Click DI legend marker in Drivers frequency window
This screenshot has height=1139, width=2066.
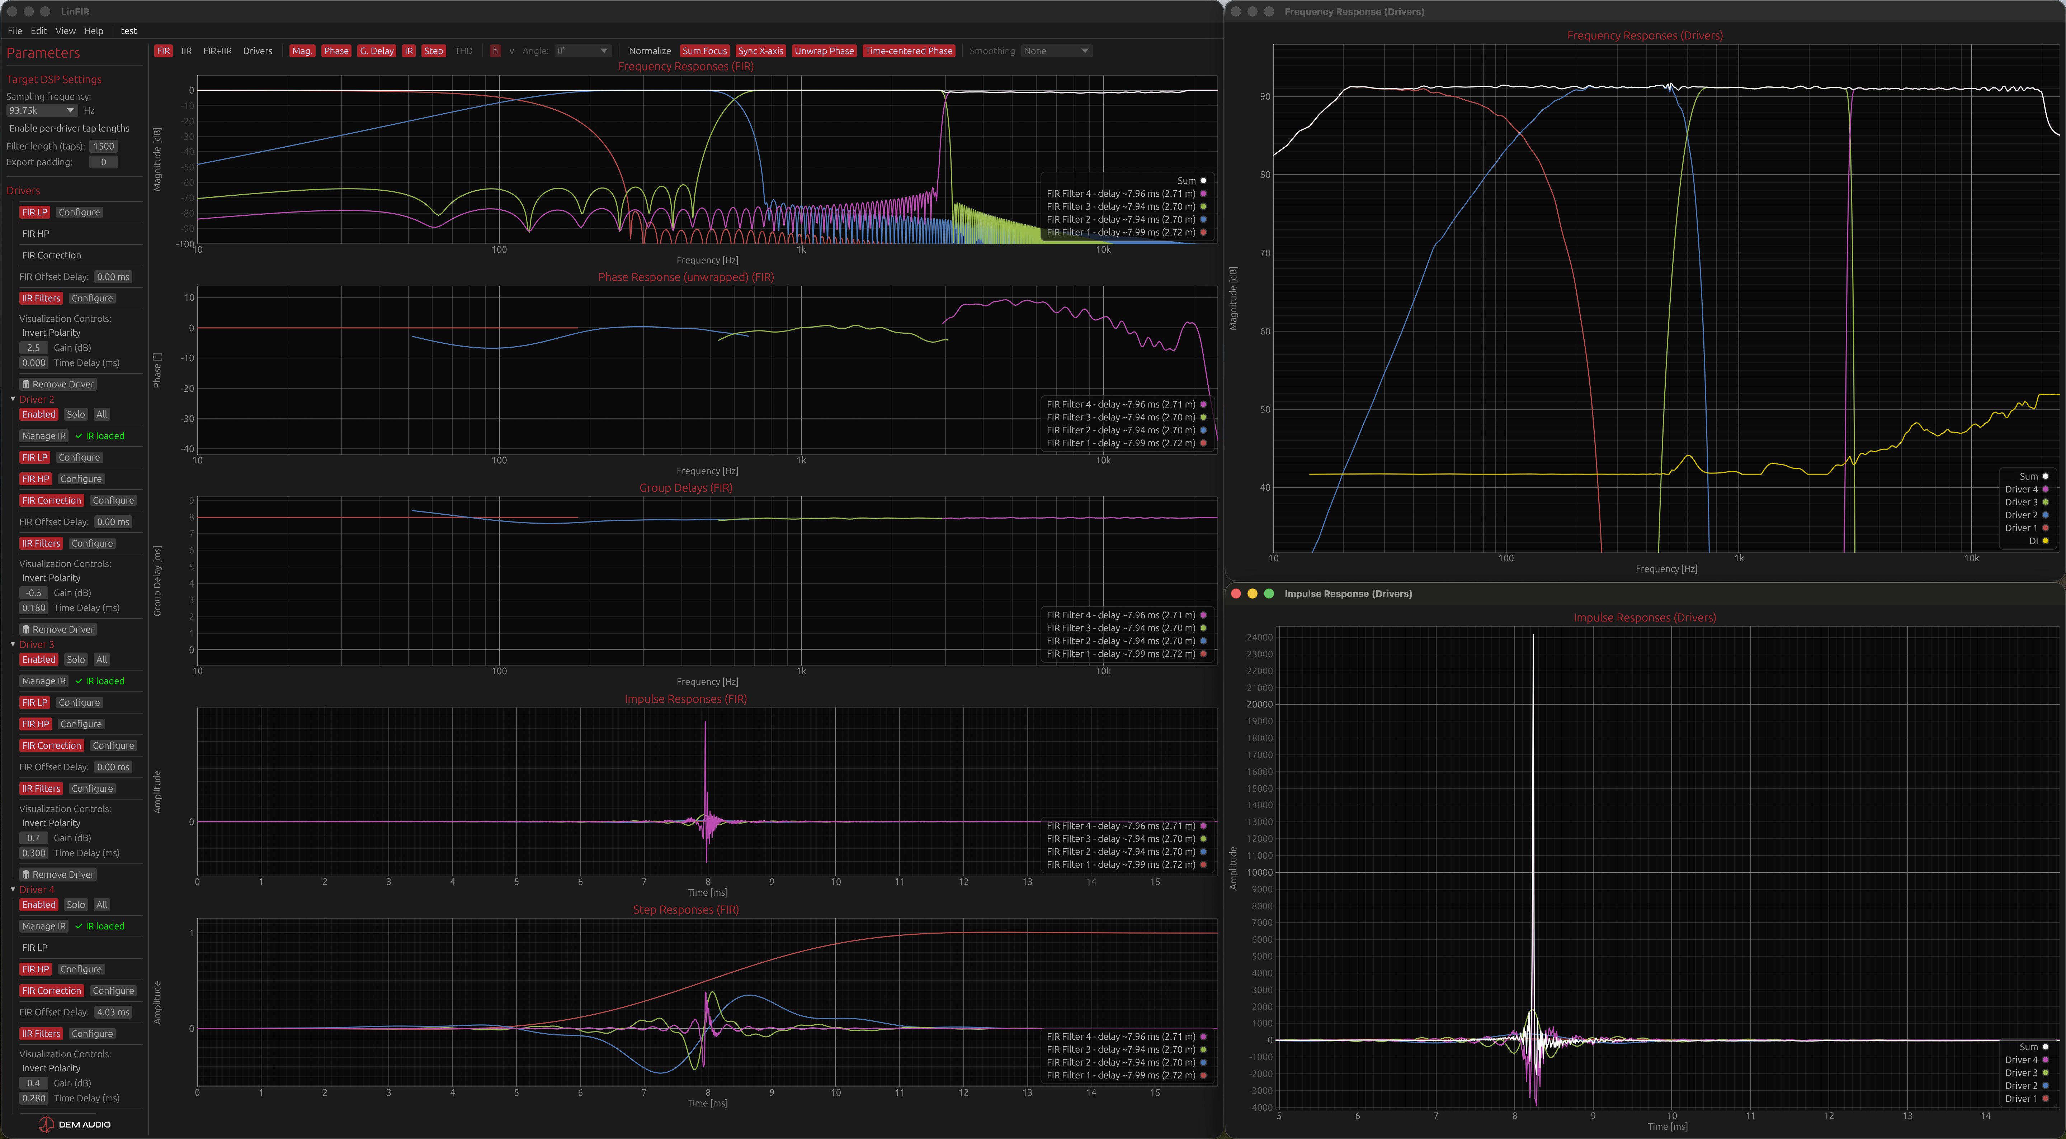click(x=2045, y=541)
